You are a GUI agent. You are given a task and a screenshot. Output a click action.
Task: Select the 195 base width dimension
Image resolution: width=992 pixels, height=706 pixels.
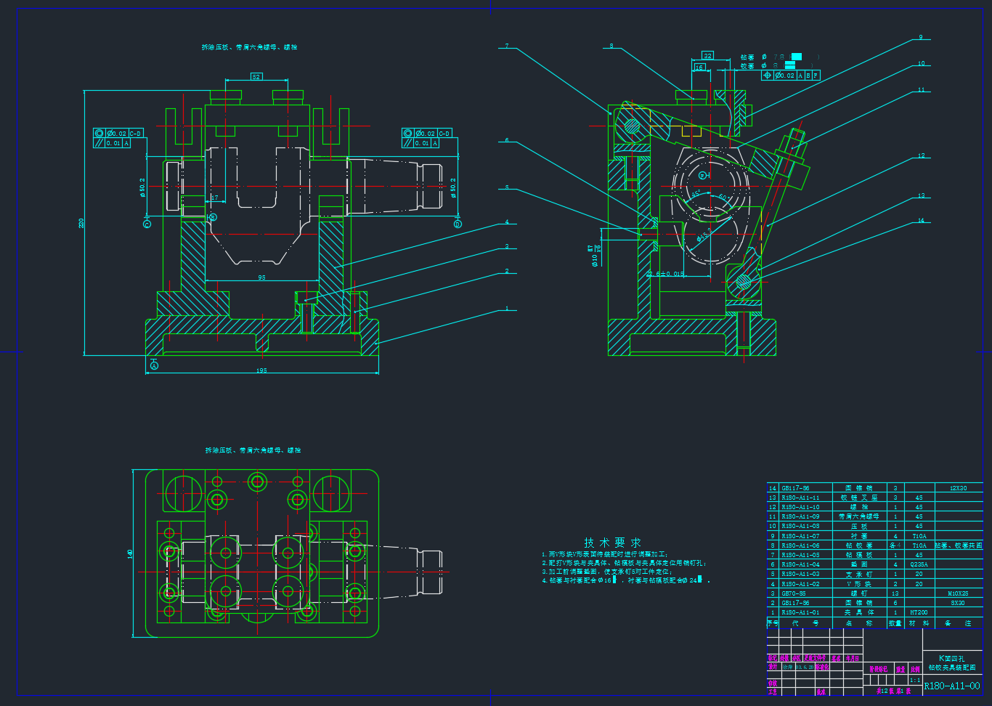point(261,370)
